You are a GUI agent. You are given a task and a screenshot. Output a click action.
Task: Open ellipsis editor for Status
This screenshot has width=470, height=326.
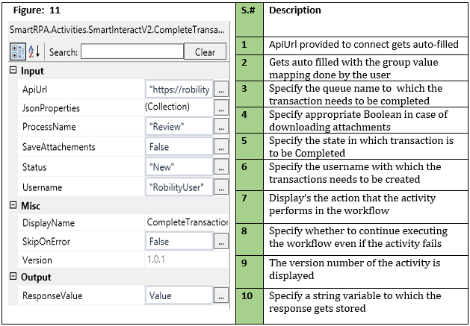(x=220, y=166)
